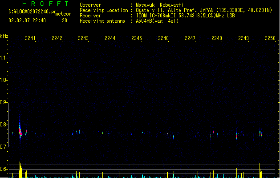The height and width of the screenshot is (178, 280).
Task: Click the 0.9 kHz frequency tick label
Action: [4, 102]
